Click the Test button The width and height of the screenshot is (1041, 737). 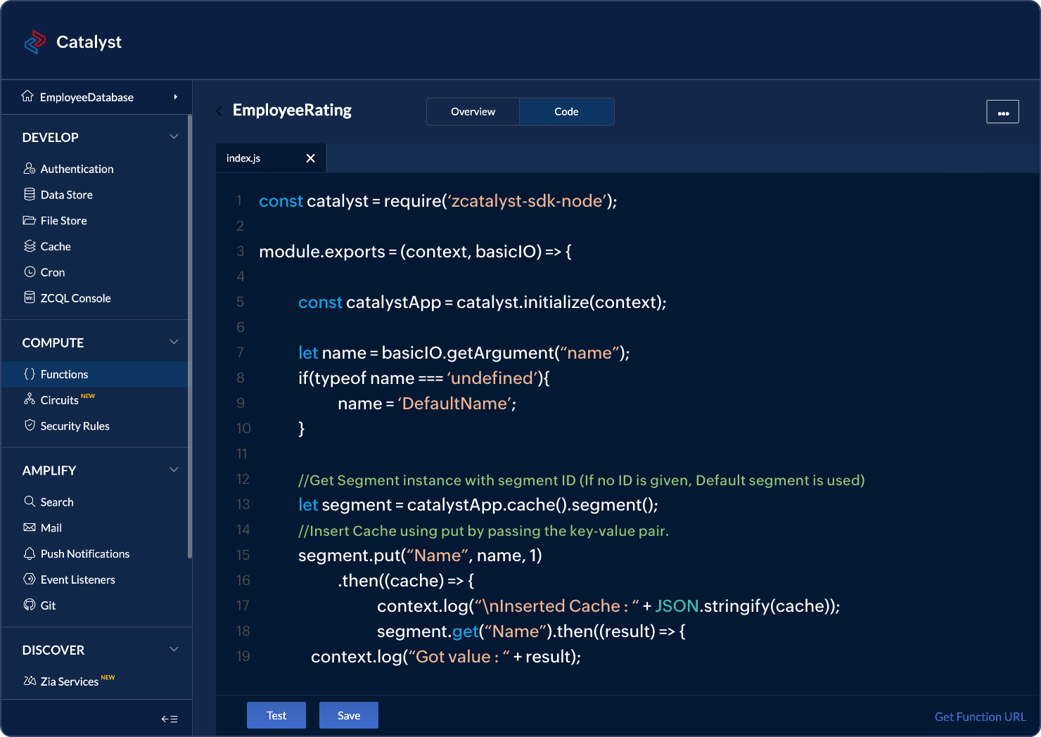276,715
